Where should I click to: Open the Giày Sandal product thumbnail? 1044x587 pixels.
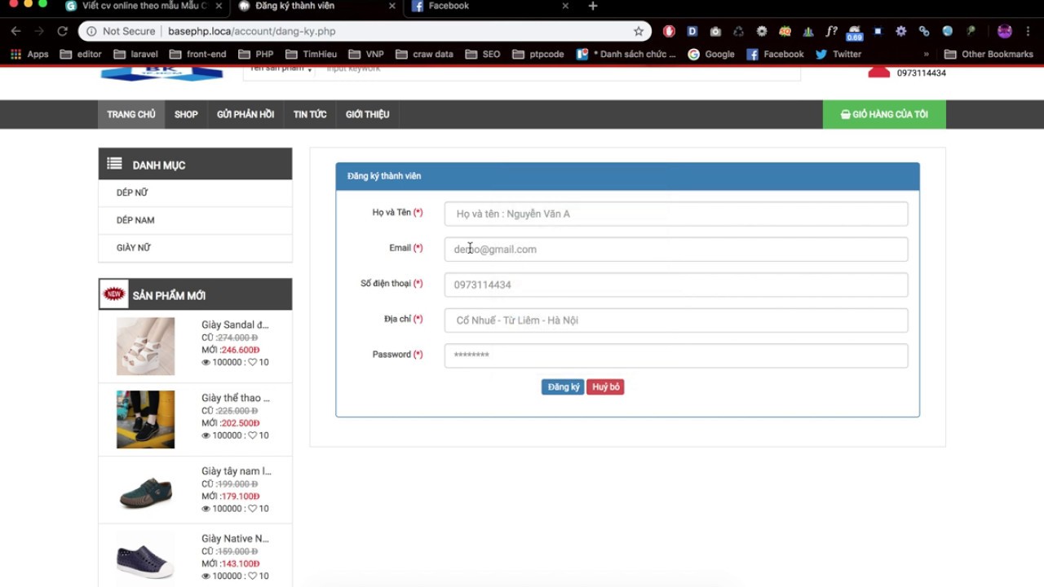tap(145, 346)
